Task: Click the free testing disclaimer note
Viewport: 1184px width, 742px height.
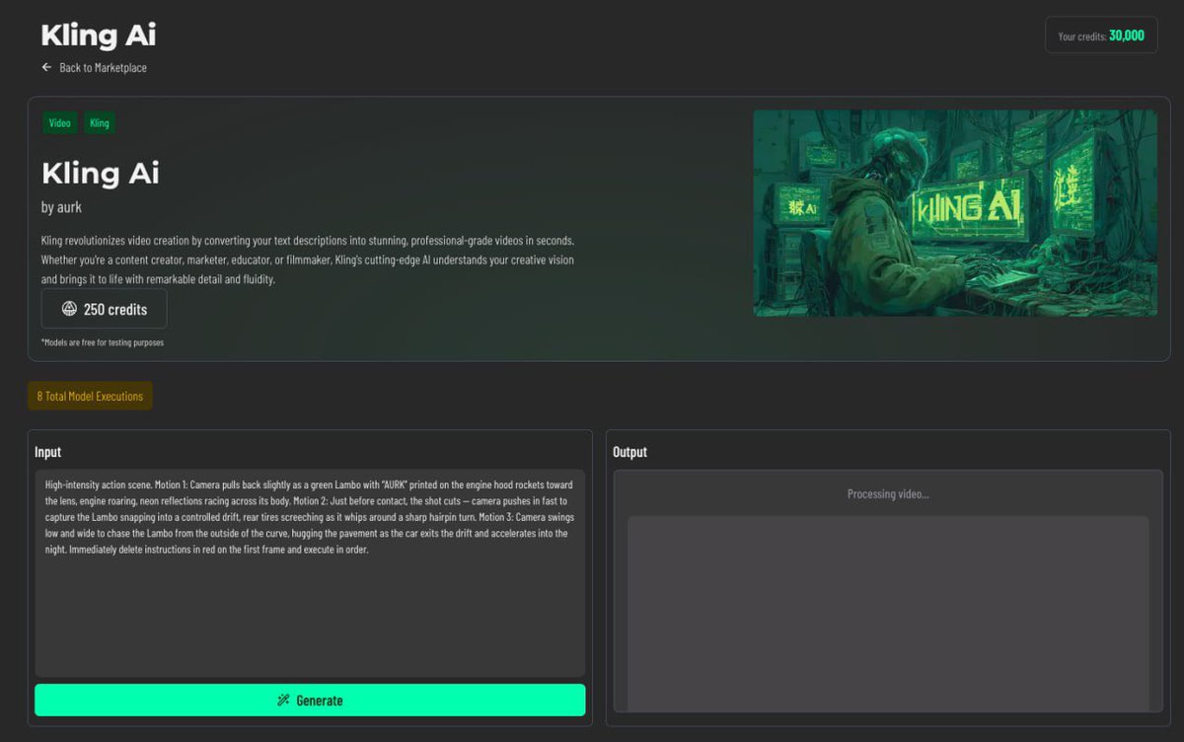Action: click(x=101, y=341)
